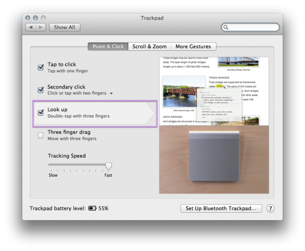Click the '55%' battery percentage text
The height and width of the screenshot is (251, 305).
pos(103,208)
